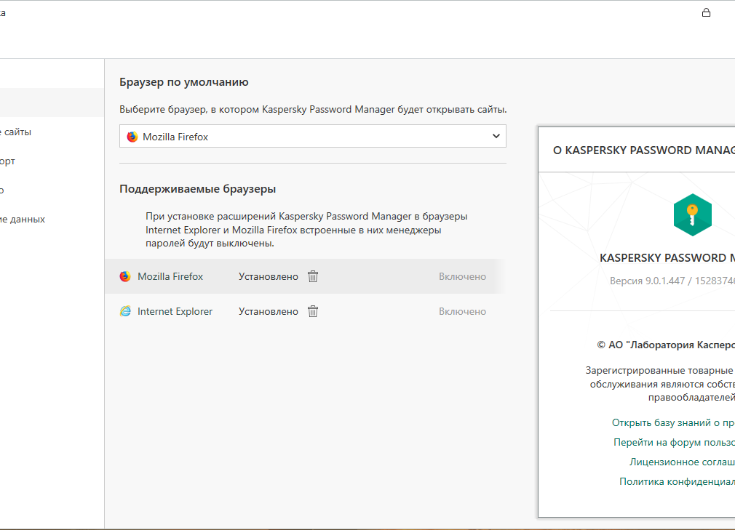
Task: Click the '© АО Лаборатория Касперского' copyright text
Action: click(x=666, y=345)
